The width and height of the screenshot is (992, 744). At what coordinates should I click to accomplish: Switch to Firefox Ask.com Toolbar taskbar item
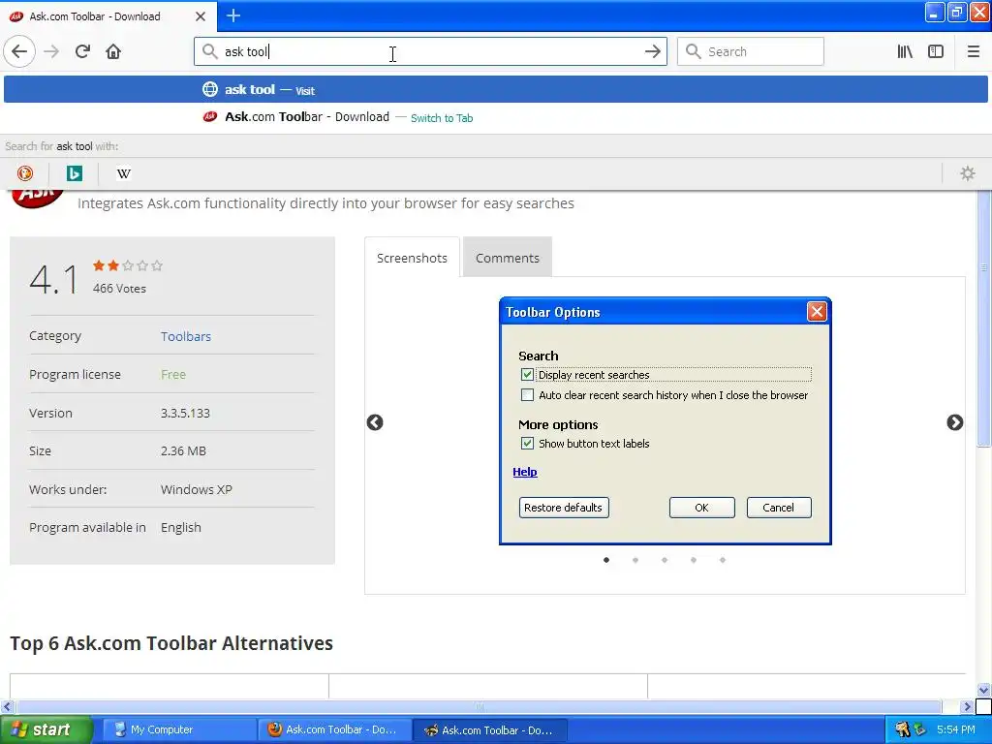tap(334, 729)
